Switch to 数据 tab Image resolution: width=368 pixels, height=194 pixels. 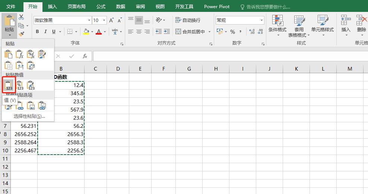[x=120, y=7]
